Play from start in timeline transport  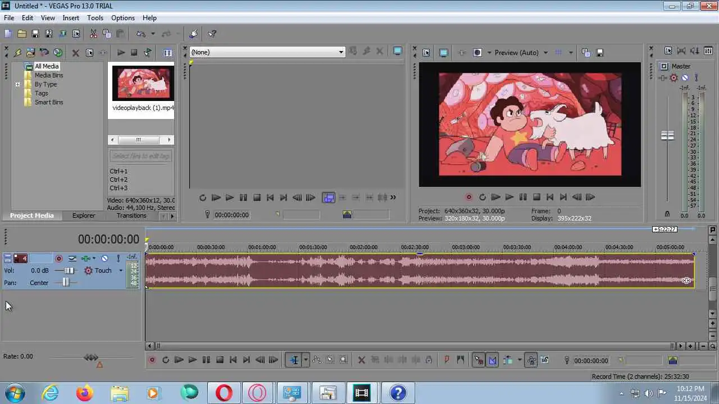(x=179, y=360)
